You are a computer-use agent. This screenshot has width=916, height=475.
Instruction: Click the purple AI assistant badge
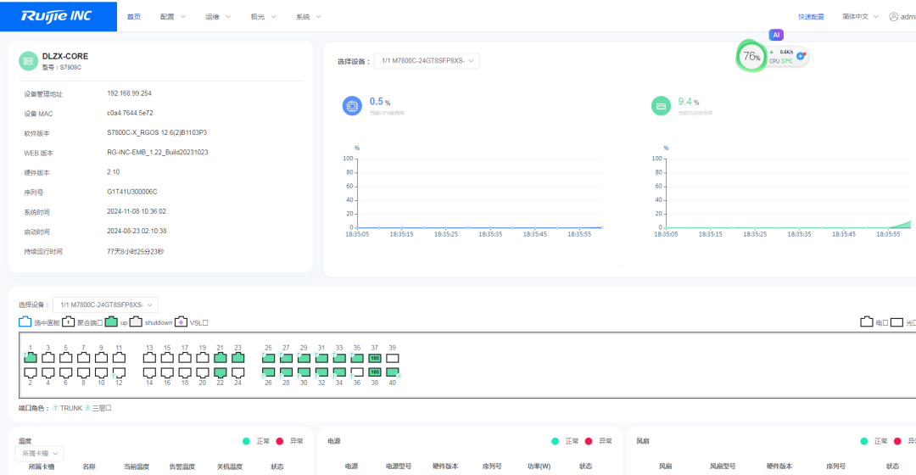point(776,35)
